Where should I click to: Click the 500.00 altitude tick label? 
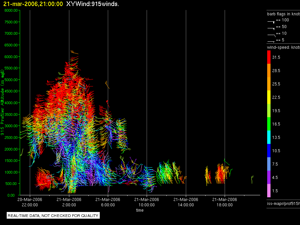tap(11, 184)
